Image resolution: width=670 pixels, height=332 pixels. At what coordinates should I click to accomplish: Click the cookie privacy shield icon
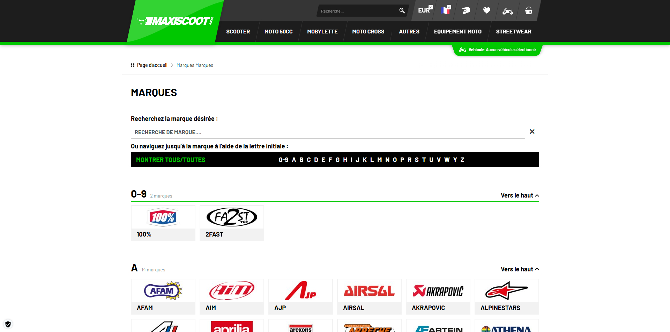click(8, 324)
